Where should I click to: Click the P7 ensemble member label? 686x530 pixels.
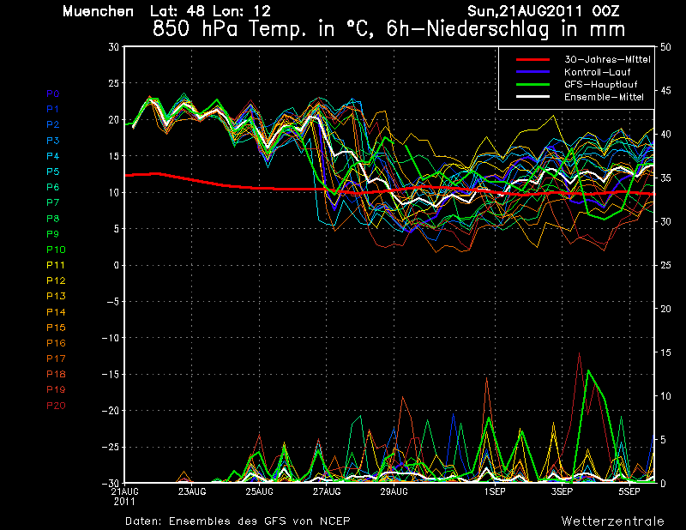tap(53, 202)
